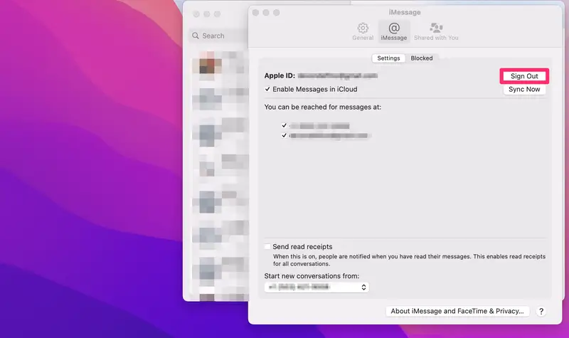The image size is (569, 338).
Task: Switch to the Blocked tab
Action: point(422,58)
